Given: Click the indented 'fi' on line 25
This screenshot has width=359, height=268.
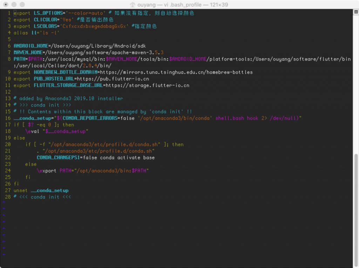Looking at the screenshot, I should point(28,178).
